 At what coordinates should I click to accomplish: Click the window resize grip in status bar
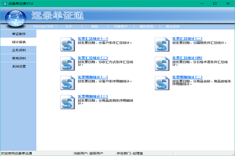pos(233,154)
